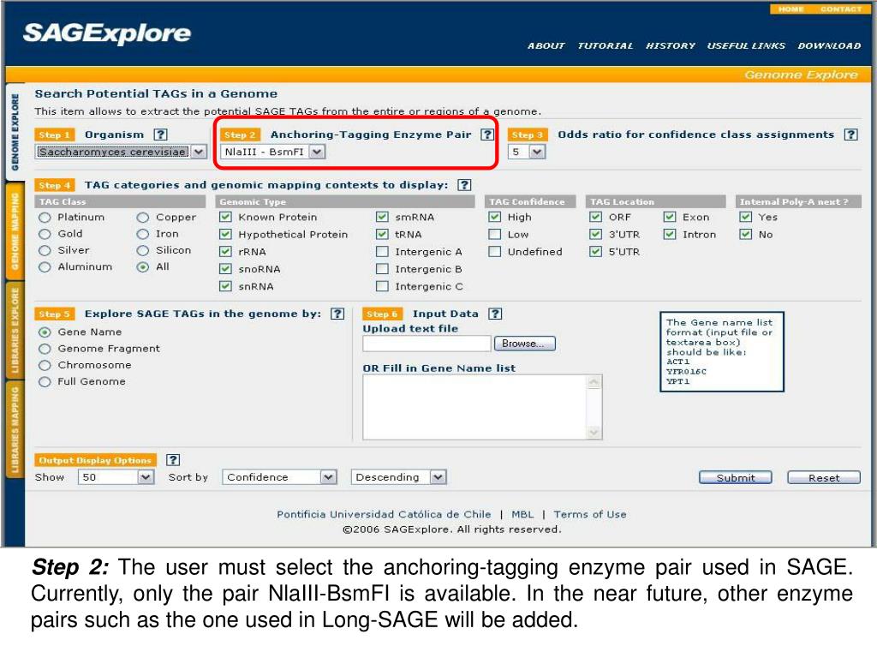Screen dimensions: 877x658
Task: Enable Intergenic C checkbox
Action: pos(383,286)
